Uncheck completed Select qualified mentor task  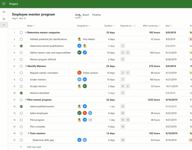(21, 106)
